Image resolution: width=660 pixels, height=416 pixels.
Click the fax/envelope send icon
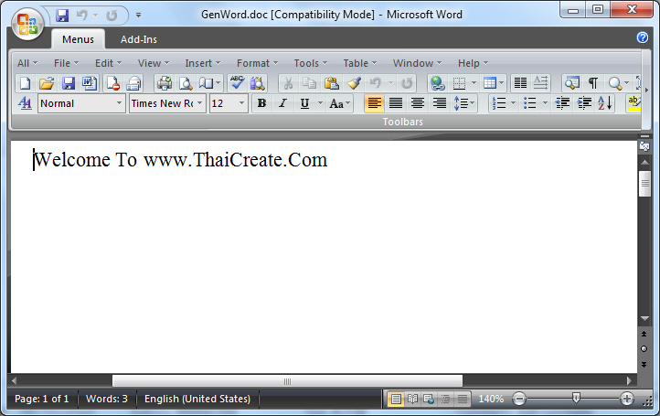tap(133, 83)
